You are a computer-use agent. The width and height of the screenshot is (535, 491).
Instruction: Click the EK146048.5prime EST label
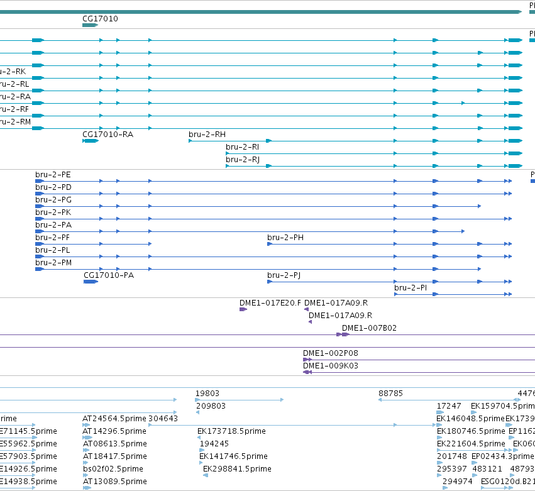(470, 419)
